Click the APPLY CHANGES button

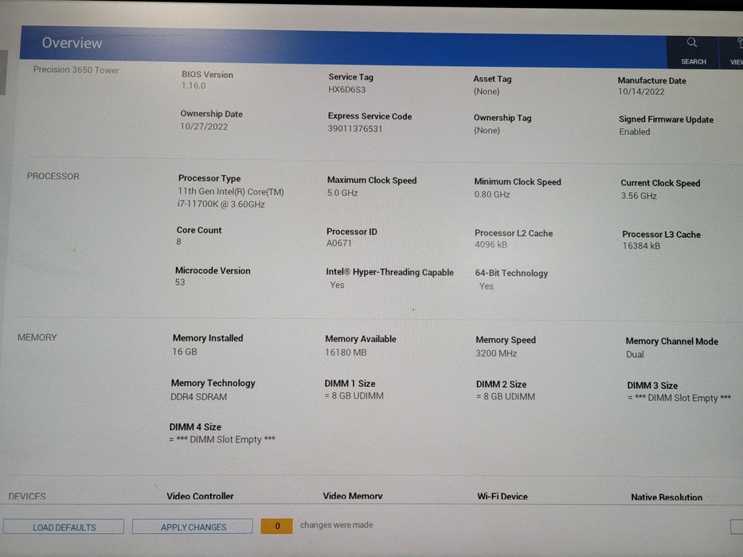coord(193,527)
